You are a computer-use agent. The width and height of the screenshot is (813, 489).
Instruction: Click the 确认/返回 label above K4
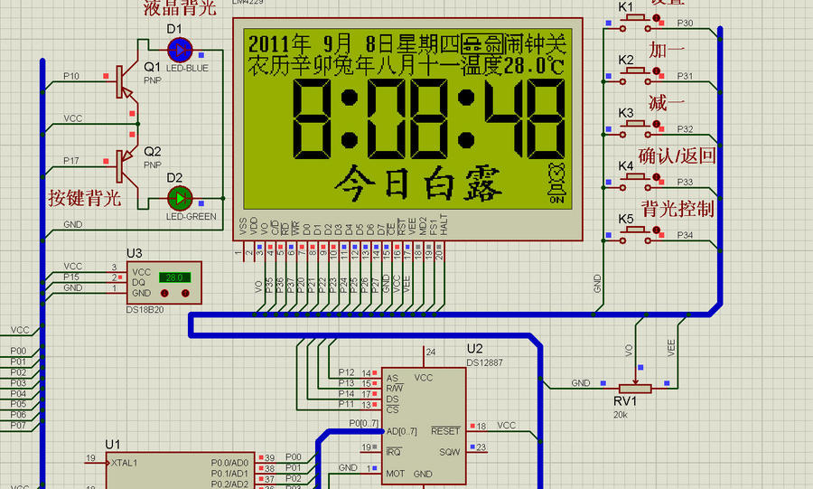[677, 155]
